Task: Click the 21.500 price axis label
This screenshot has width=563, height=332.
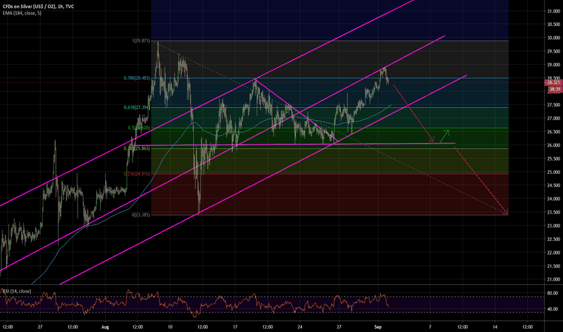Action: tap(554, 266)
